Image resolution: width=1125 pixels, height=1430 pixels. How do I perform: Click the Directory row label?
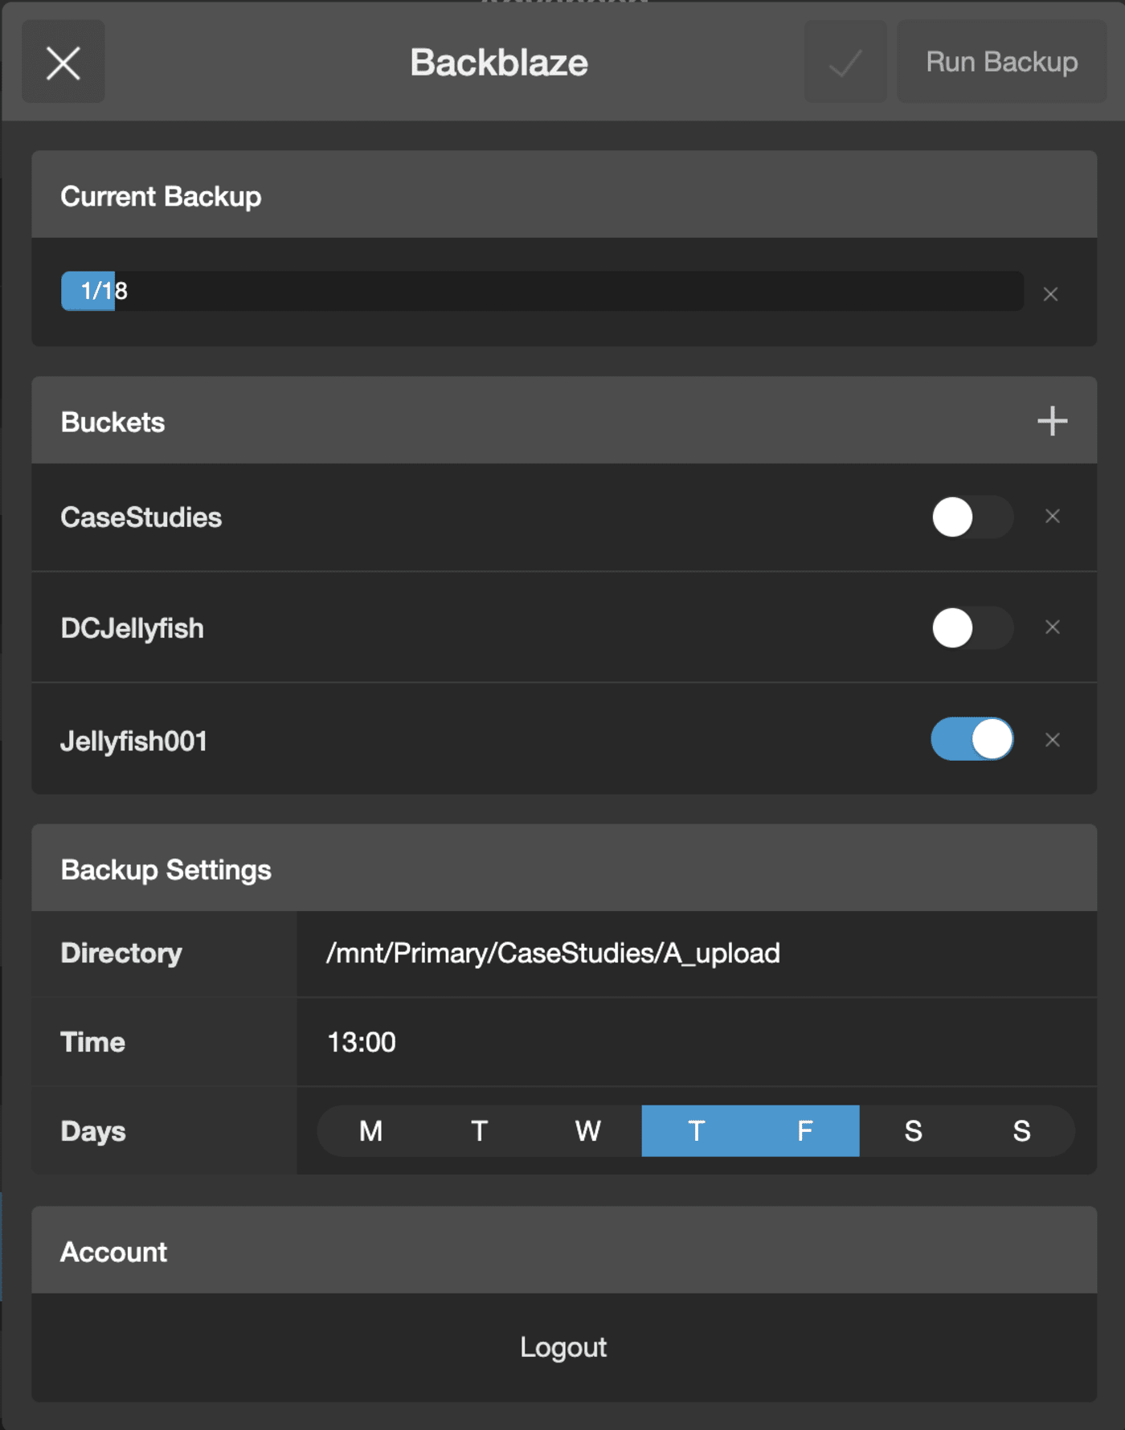pyautogui.click(x=122, y=954)
